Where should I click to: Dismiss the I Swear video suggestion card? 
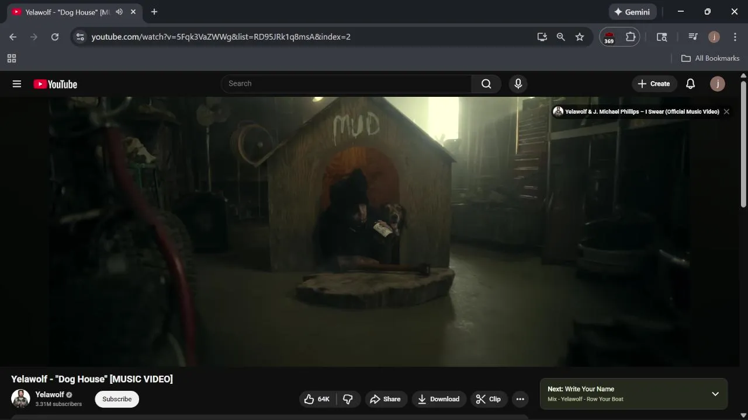(x=726, y=111)
